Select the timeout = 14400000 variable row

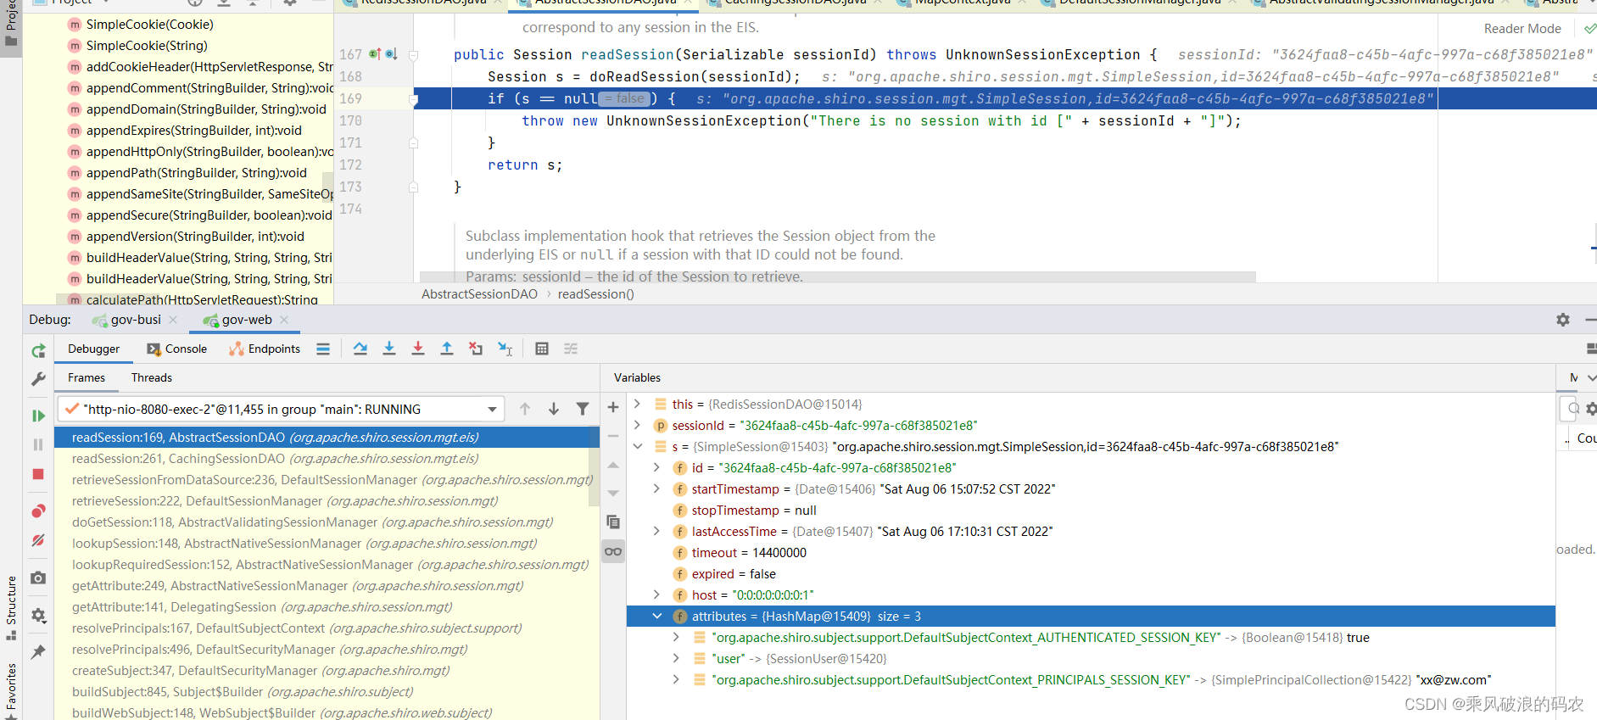click(x=1091, y=552)
